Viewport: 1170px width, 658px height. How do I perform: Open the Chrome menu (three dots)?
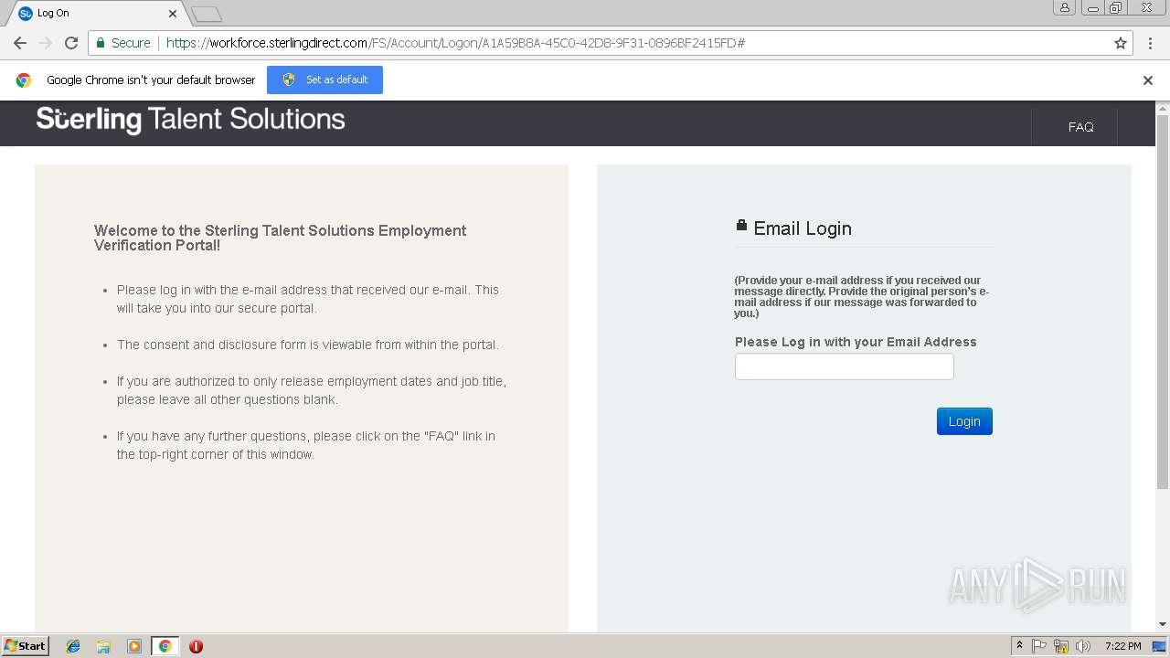point(1150,43)
